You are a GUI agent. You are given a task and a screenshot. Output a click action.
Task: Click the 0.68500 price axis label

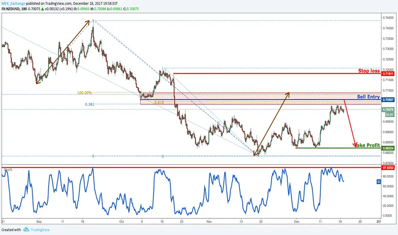[388, 142]
